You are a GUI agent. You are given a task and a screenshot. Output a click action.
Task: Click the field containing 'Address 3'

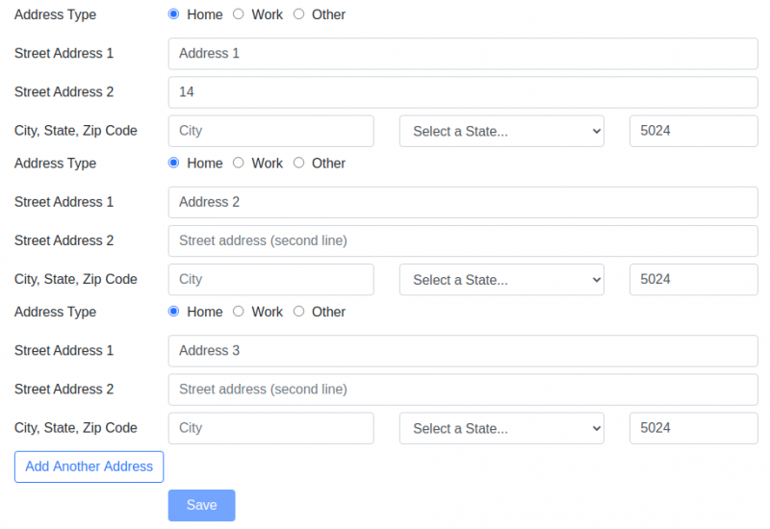(463, 351)
